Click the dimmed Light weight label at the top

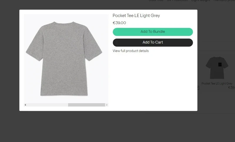click(x=201, y=1)
